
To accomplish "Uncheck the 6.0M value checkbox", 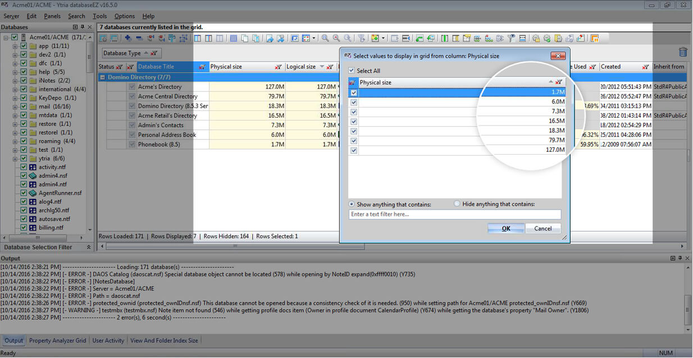I will tap(354, 102).
